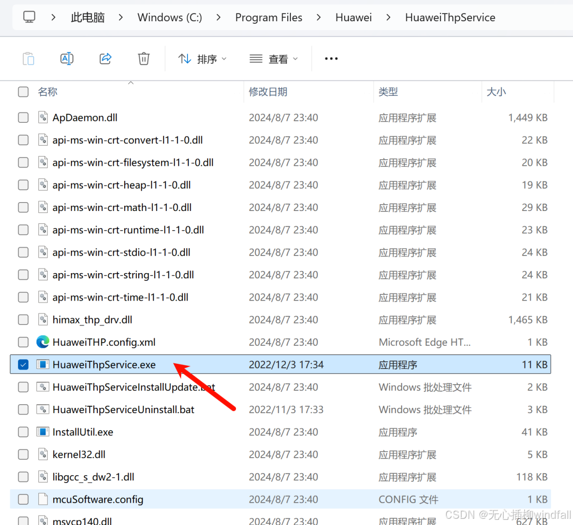Click the HuaweiThpService.exe application icon

pyautogui.click(x=43, y=364)
